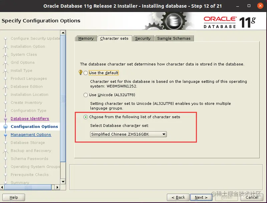
Task: Proceed with the Next button
Action: 201,197
